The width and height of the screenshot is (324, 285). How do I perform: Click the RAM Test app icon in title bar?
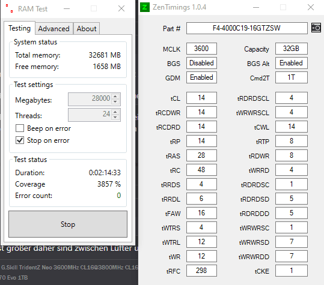(x=9, y=8)
